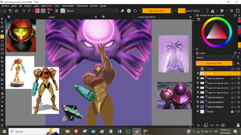Open WhatsApp from the taskbar
Viewport: 241px width, 135px height.
(128, 132)
